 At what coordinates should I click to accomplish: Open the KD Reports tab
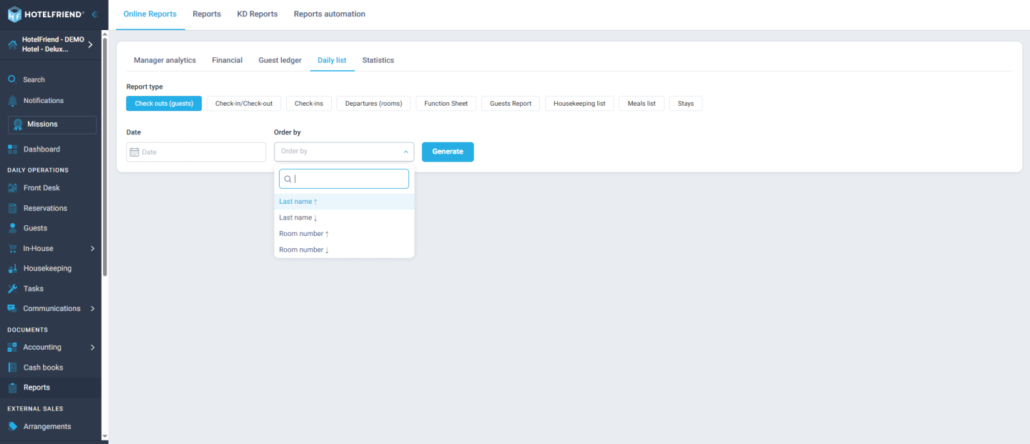(x=257, y=14)
